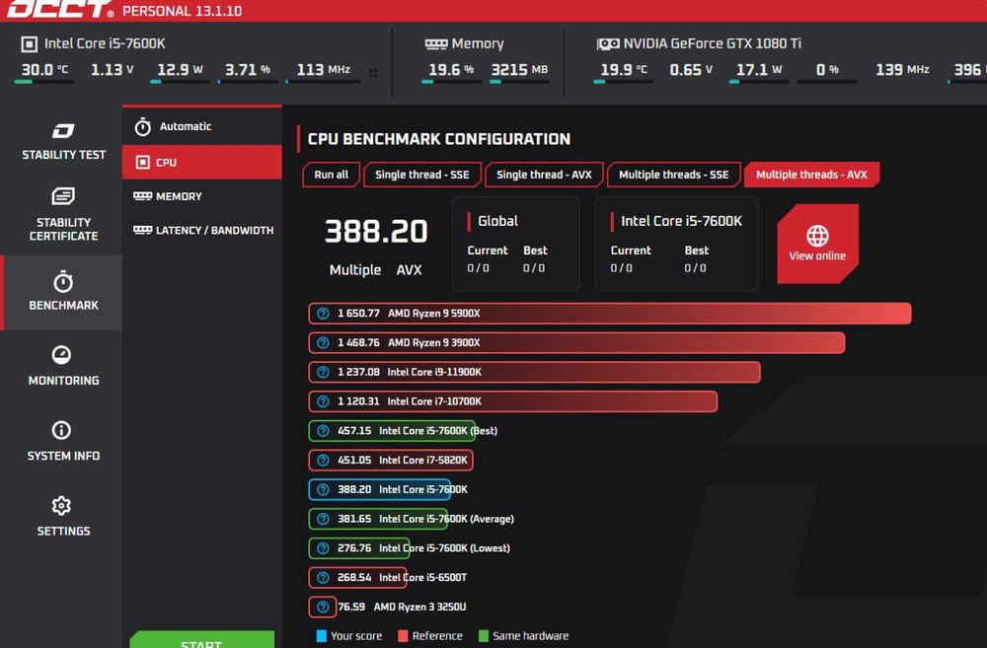Viewport: 987px width, 648px height.
Task: Select the Memory benchmark category
Action: 202,196
